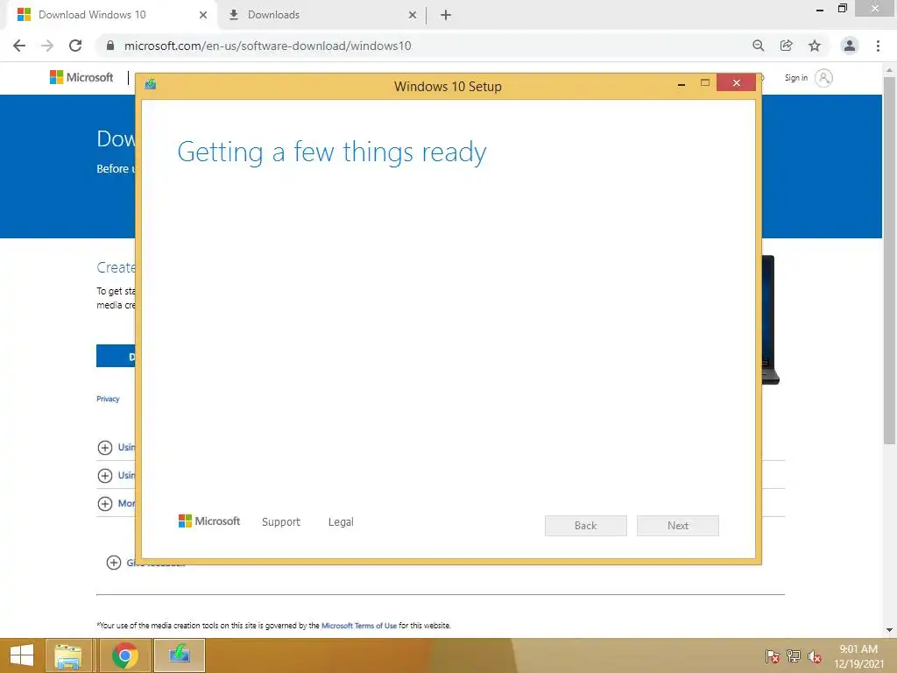The height and width of the screenshot is (673, 897).
Task: Switch to the Downloads tab
Action: 322,15
